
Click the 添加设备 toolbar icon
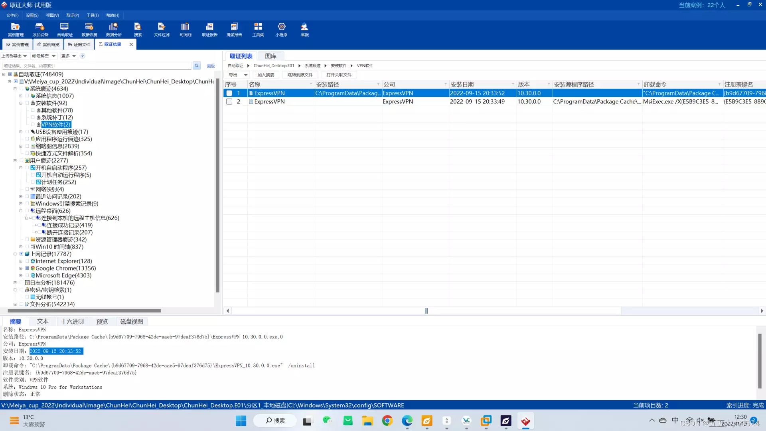[40, 30]
